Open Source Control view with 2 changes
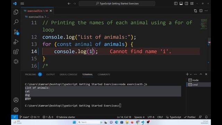This screenshot has width=222, height=125. tap(16, 32)
